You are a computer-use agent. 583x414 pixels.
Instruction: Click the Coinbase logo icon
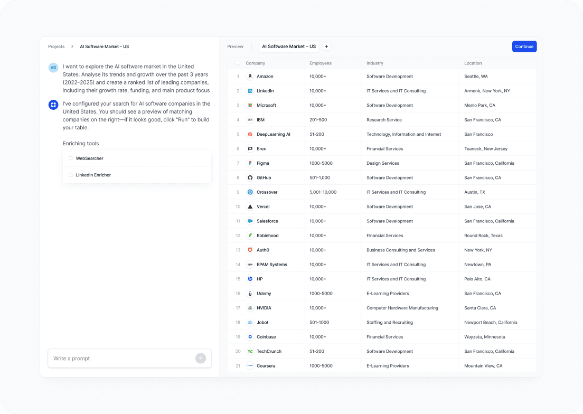[x=250, y=337]
